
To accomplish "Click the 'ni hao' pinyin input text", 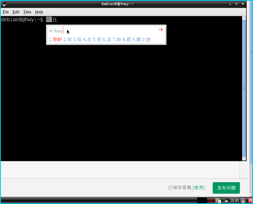I will pos(56,31).
